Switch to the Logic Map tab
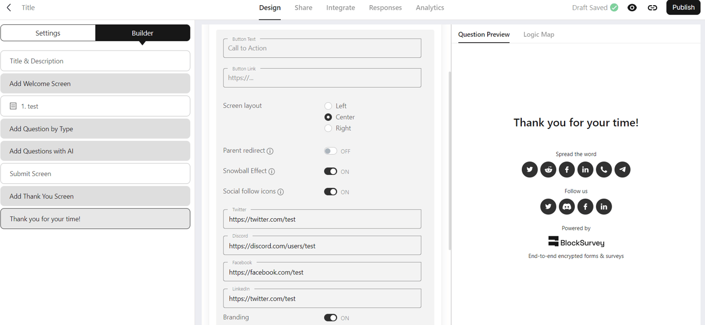This screenshot has width=705, height=325. 538,35
